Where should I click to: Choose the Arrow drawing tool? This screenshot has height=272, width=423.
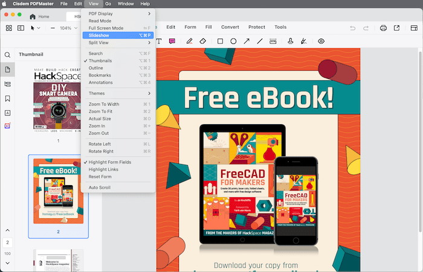click(x=247, y=42)
